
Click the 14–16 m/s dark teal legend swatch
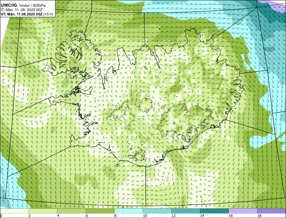(214, 211)
